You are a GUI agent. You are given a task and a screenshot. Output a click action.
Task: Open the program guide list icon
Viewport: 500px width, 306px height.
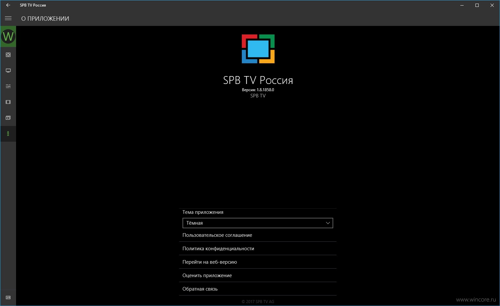(8, 86)
